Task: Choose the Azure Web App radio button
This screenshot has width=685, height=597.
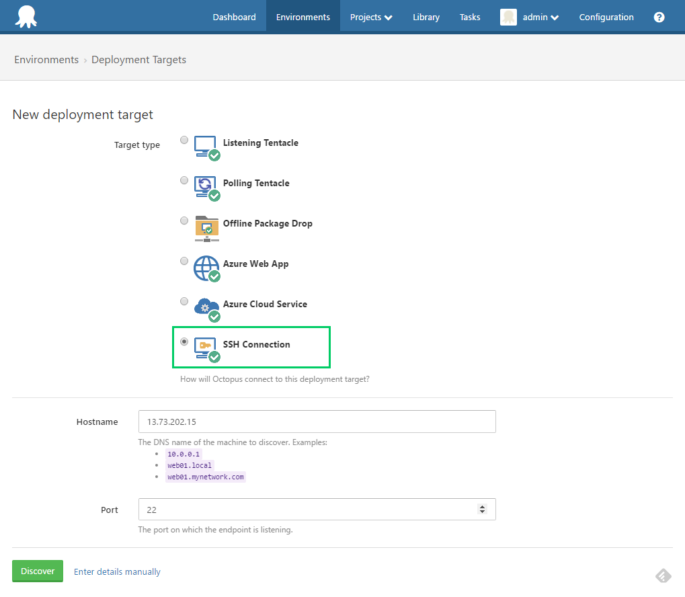Action: [x=184, y=261]
